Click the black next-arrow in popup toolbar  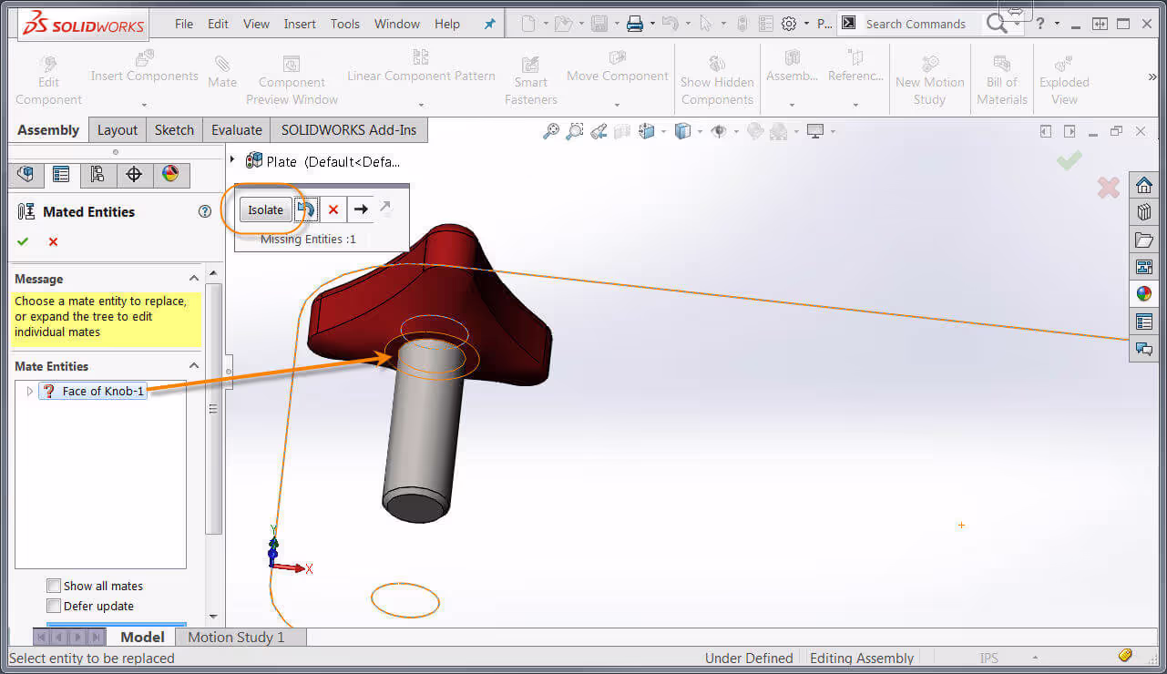pyautogui.click(x=361, y=209)
